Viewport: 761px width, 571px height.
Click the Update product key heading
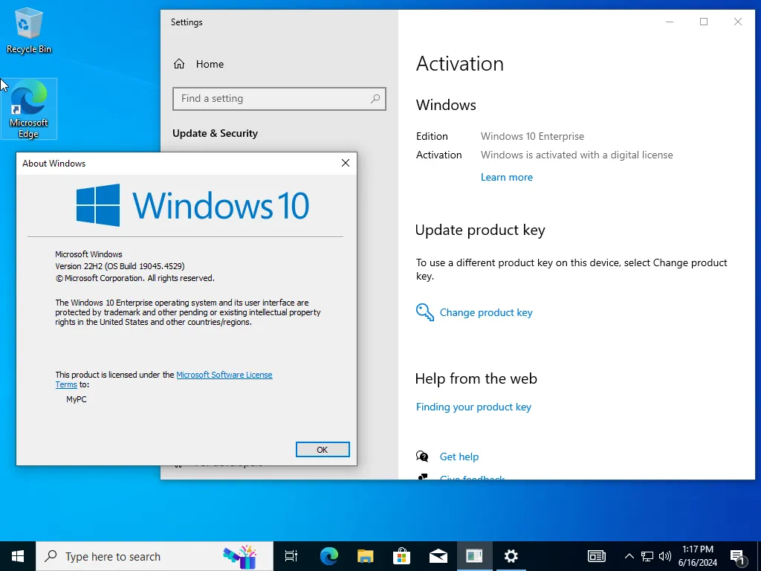[x=480, y=230]
